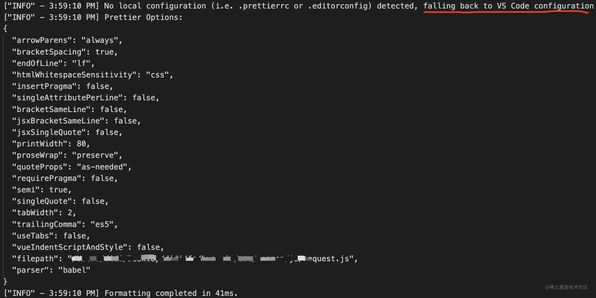Click the tabWidth value 2

point(70,213)
